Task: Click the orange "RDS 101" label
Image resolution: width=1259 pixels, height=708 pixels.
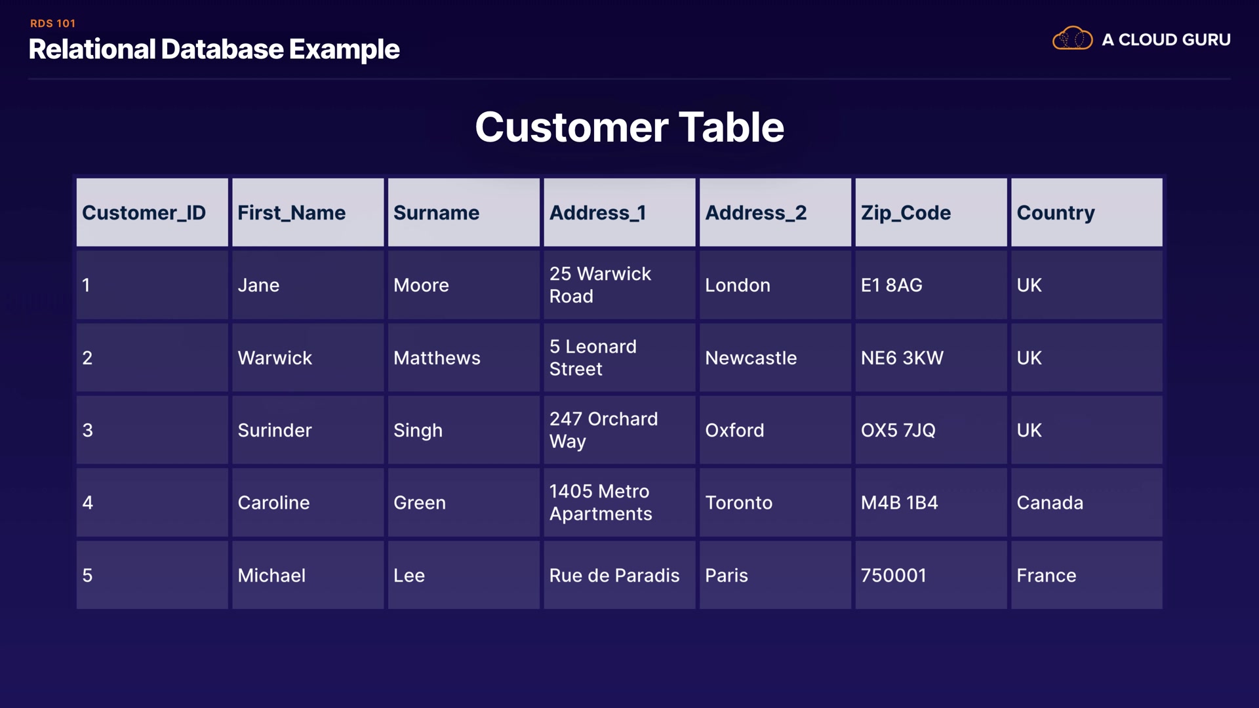Action: (53, 24)
